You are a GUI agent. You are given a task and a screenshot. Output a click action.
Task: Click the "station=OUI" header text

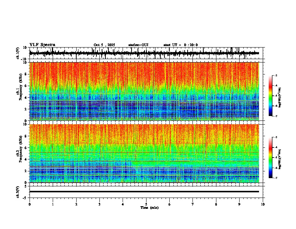[x=138, y=45]
